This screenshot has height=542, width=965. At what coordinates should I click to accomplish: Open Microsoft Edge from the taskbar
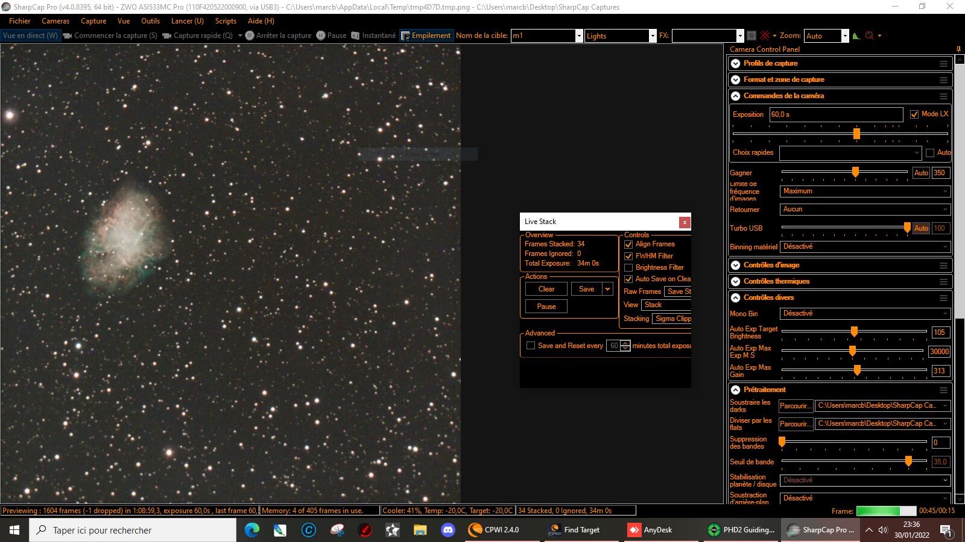pos(252,530)
